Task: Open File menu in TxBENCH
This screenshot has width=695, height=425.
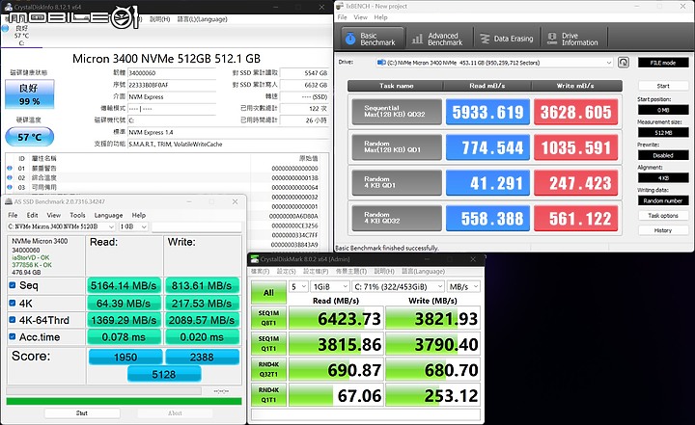Action: pos(342,17)
